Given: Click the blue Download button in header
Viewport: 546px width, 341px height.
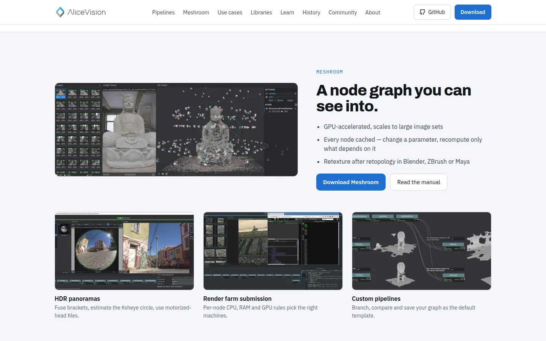Looking at the screenshot, I should click(473, 12).
